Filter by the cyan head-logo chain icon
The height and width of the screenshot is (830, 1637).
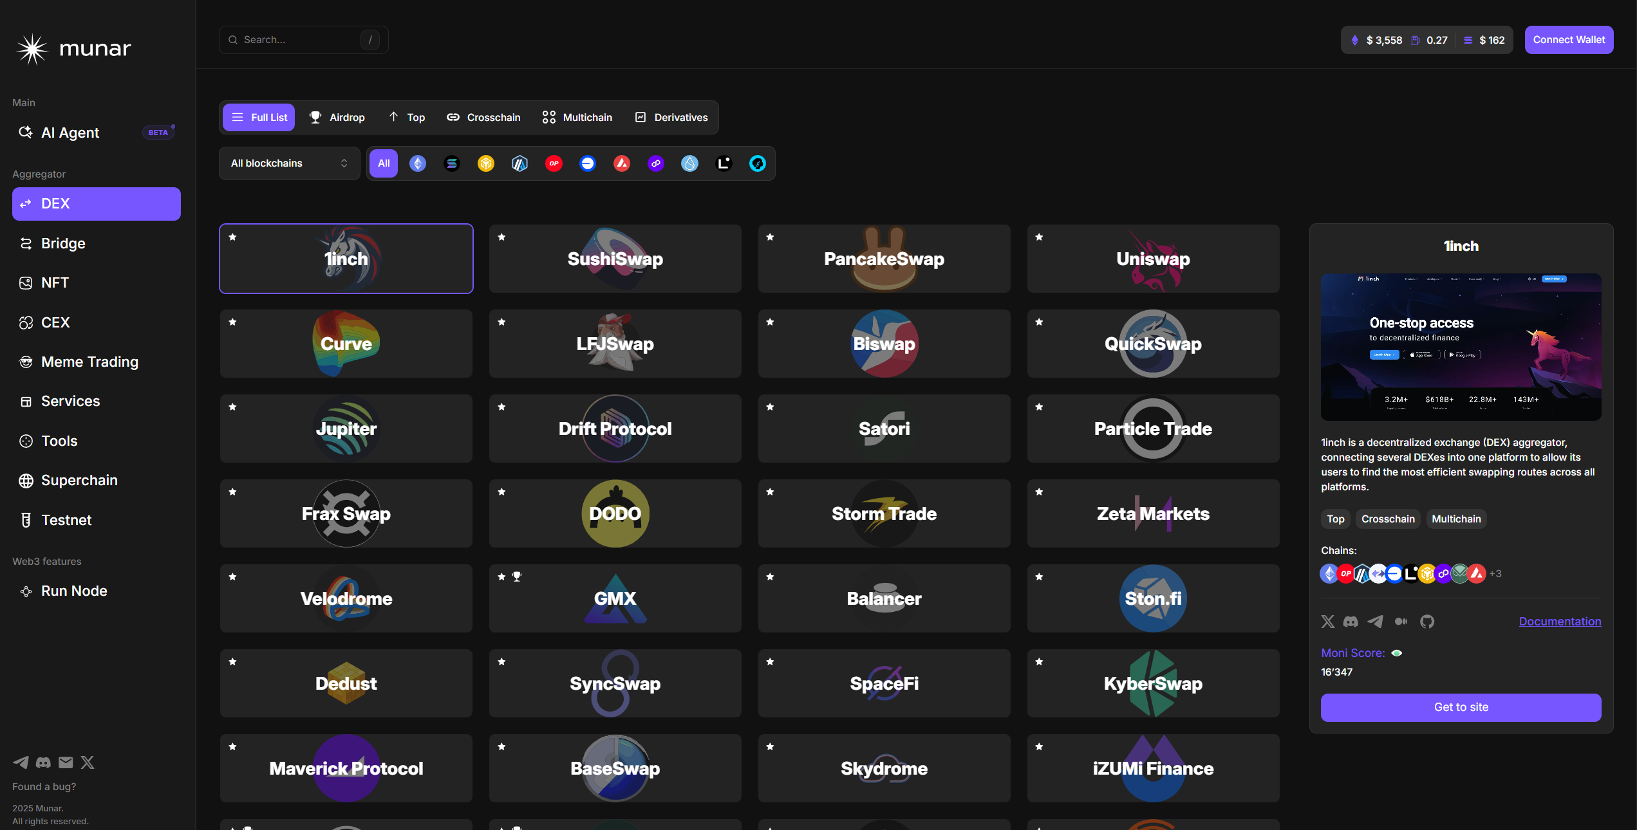(x=758, y=163)
